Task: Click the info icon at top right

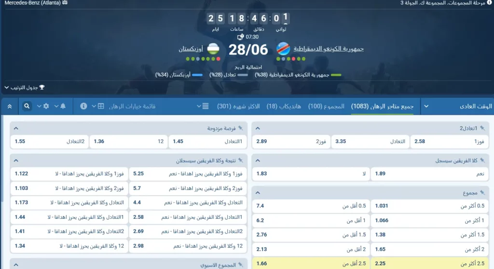Action: pyautogui.click(x=489, y=2)
